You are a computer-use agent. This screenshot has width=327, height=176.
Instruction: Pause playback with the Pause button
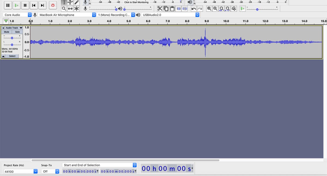(8, 5)
